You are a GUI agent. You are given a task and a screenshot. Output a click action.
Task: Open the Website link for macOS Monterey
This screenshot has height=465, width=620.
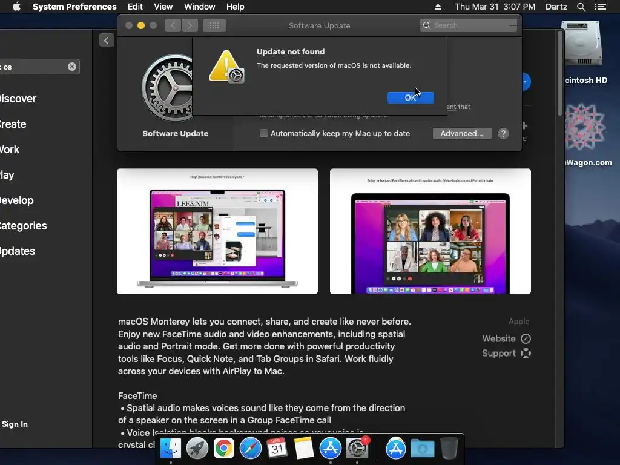click(506, 339)
